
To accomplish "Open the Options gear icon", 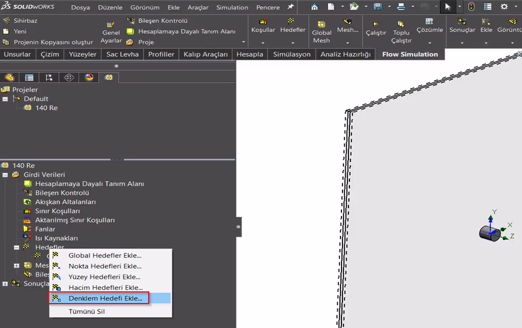I will tap(504, 7).
